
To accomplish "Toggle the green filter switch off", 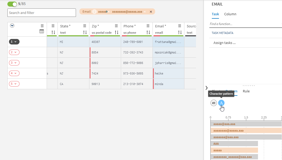I will click(12, 4).
